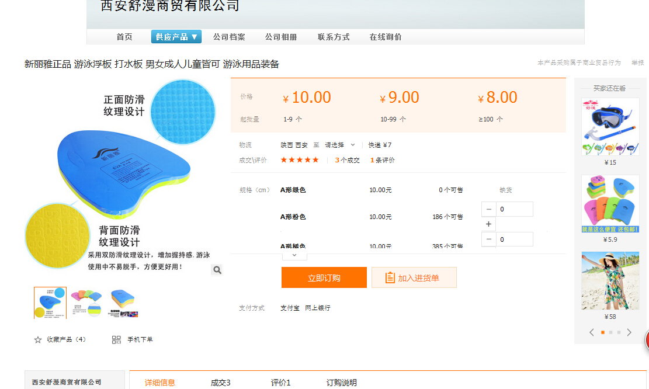
Task: Click the magnifier zoom icon on product image
Action: [x=217, y=270]
